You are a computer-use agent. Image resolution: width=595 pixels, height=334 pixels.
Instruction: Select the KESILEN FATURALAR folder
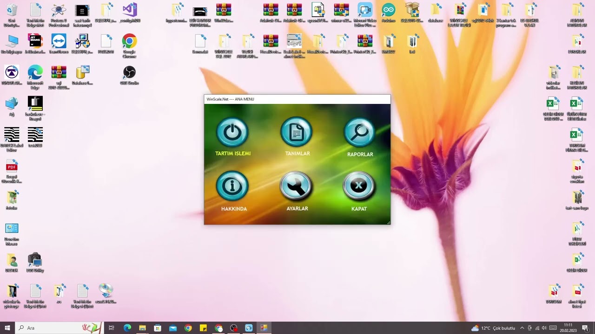(x=577, y=77)
